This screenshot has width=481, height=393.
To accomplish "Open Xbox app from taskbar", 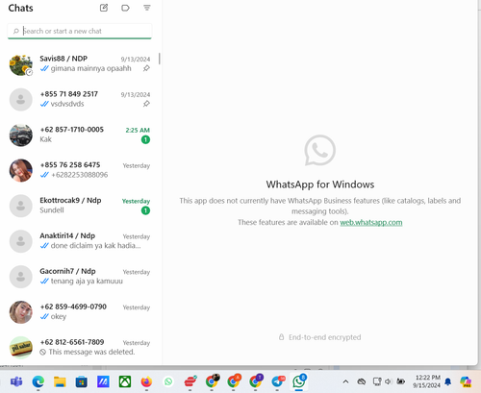I will coord(125,381).
